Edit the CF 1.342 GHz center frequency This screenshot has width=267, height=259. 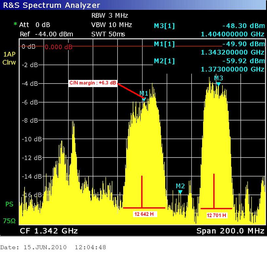pyautogui.click(x=49, y=231)
